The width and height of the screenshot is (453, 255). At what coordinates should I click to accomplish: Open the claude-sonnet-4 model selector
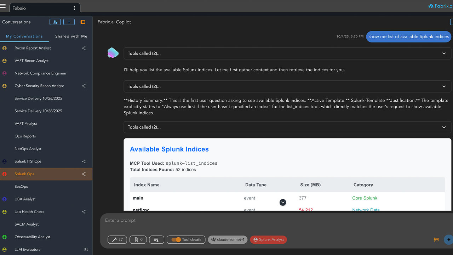228,240
